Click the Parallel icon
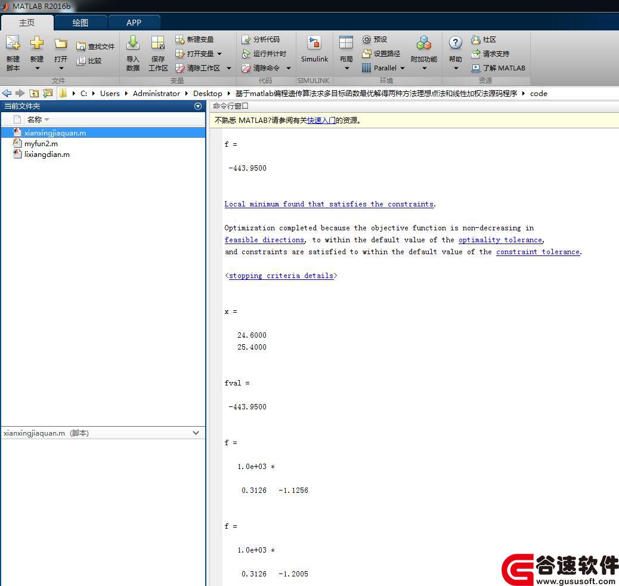The width and height of the screenshot is (619, 586). click(367, 68)
